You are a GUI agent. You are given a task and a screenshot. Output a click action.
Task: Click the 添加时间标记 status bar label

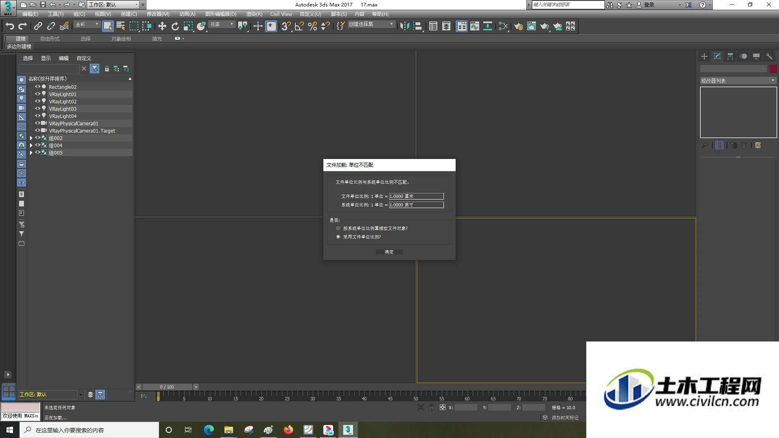[x=565, y=418]
